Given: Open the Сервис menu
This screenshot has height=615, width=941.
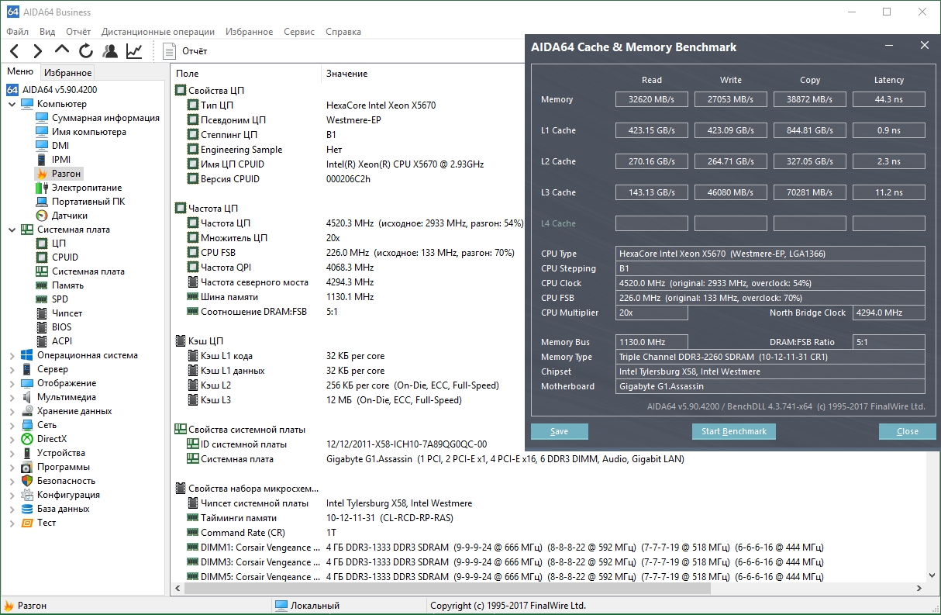Looking at the screenshot, I should click(x=299, y=32).
